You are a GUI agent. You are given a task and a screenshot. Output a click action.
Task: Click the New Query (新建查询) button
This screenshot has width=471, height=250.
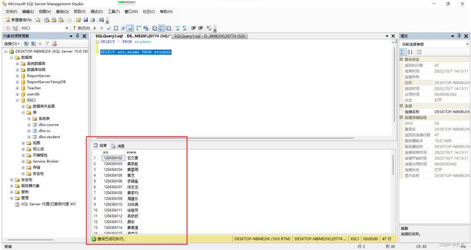point(19,20)
